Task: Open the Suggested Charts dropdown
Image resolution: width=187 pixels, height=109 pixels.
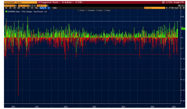Action: tap(49, 2)
